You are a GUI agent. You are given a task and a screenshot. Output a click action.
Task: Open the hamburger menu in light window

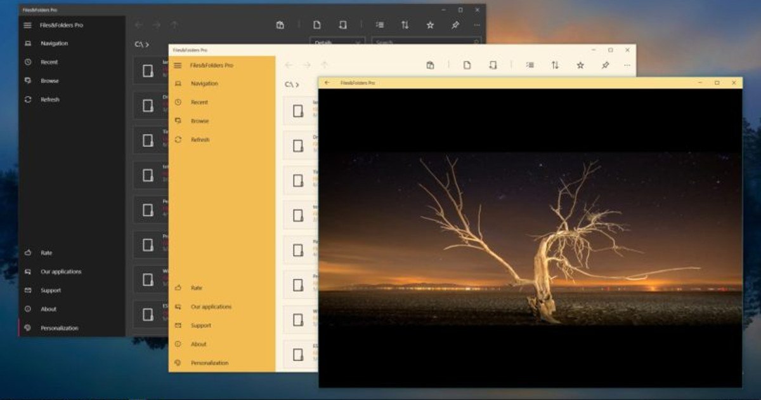tap(178, 65)
